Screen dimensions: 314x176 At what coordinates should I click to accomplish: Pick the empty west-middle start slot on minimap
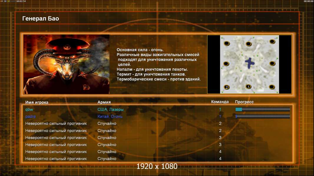click(226, 64)
